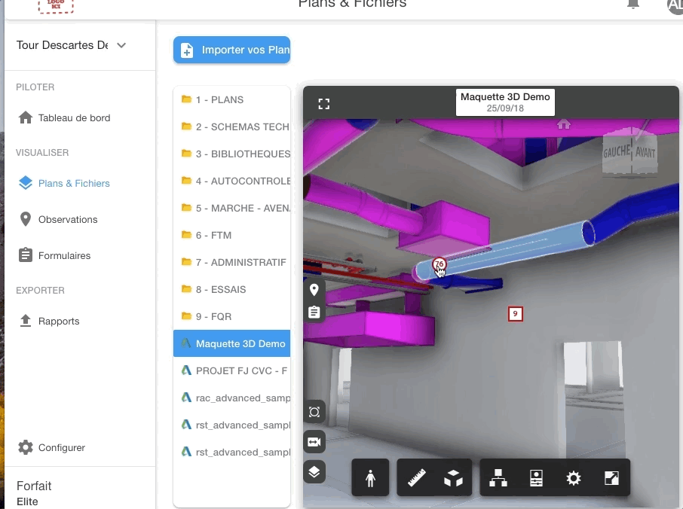Open the properties panel icon

(x=536, y=478)
